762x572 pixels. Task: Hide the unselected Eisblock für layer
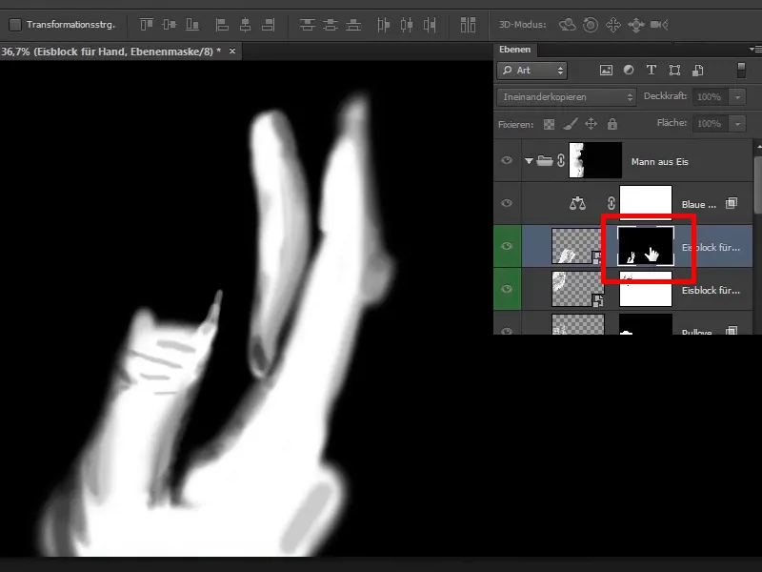click(507, 289)
